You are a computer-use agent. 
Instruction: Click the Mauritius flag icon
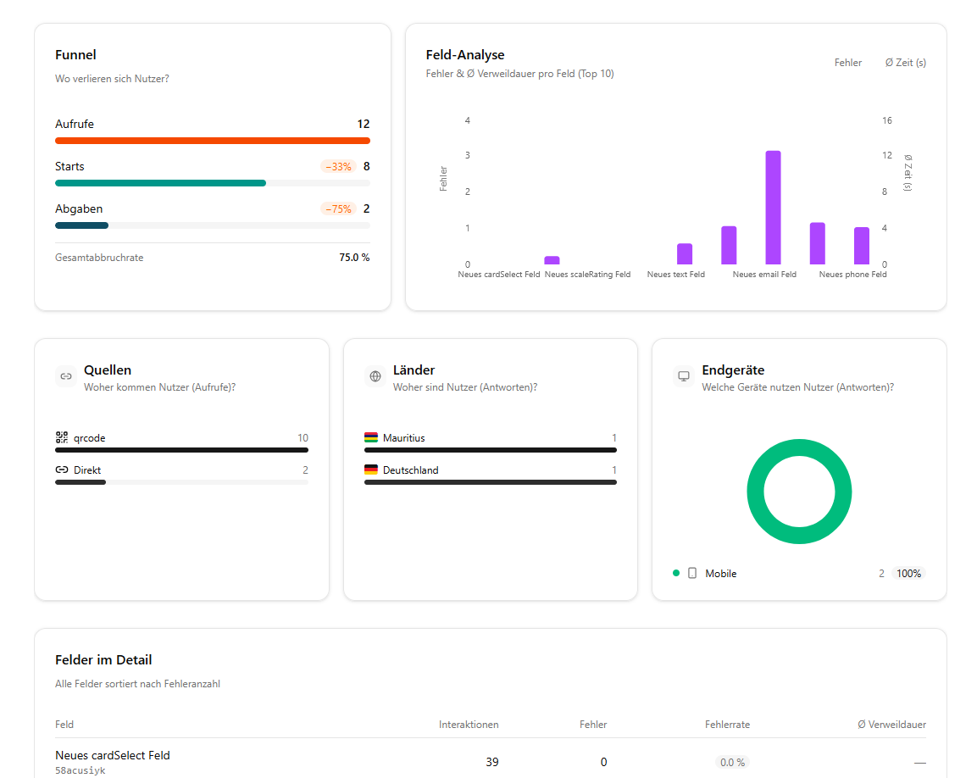(x=371, y=437)
